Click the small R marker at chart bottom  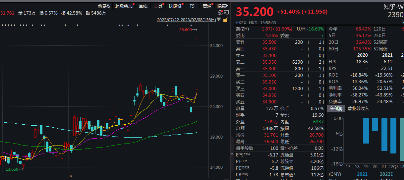click(x=71, y=176)
